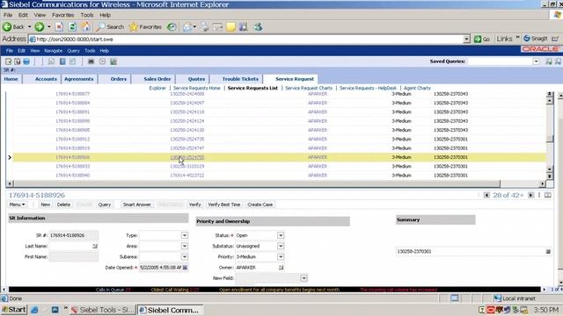Screen dimensions: 563x316
Task: Click the browser Back arrow icon
Action: tap(7, 26)
